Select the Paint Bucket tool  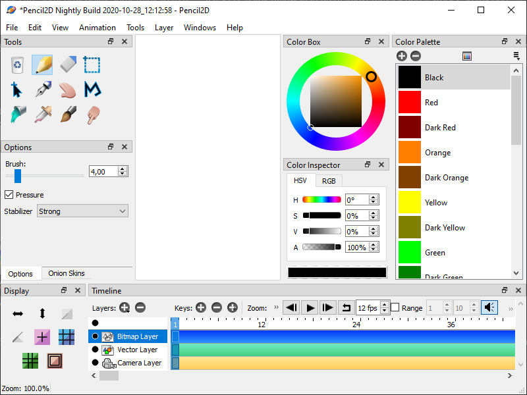tap(18, 115)
